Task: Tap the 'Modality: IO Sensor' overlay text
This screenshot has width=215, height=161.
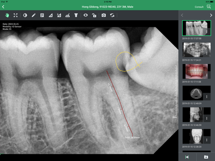Action: tap(12, 26)
